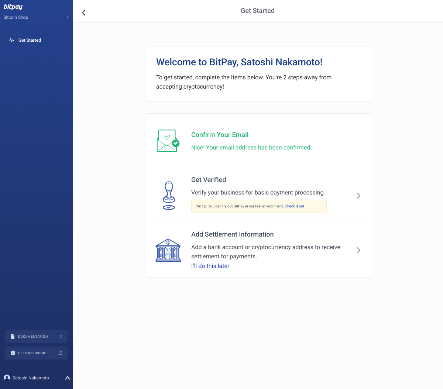Click the bitpay logo in sidebar
Viewport: 443px width, 389px height.
(x=13, y=7)
